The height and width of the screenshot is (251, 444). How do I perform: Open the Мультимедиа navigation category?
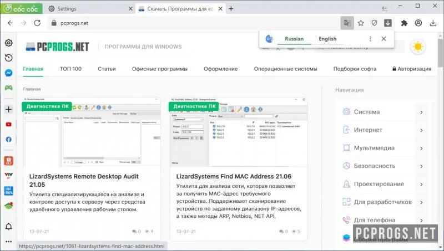(374, 148)
